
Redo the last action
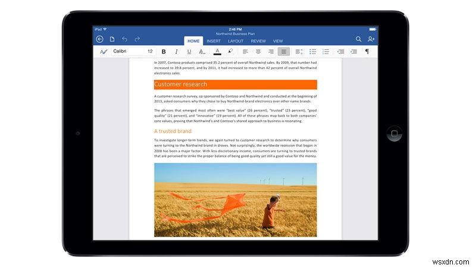[137, 39]
